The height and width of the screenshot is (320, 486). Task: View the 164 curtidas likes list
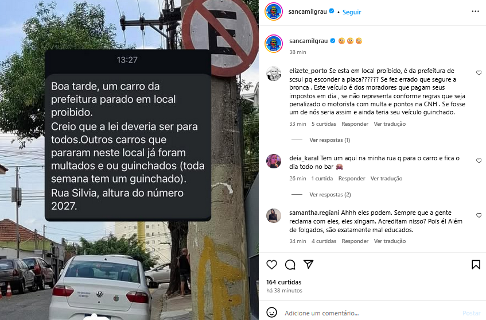pos(283,282)
